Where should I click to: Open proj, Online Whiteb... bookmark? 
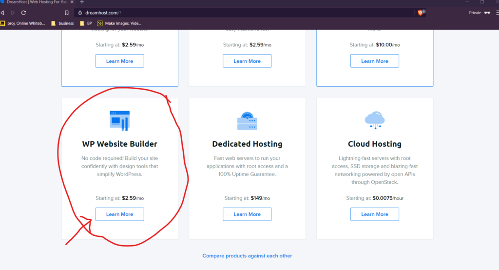point(22,23)
